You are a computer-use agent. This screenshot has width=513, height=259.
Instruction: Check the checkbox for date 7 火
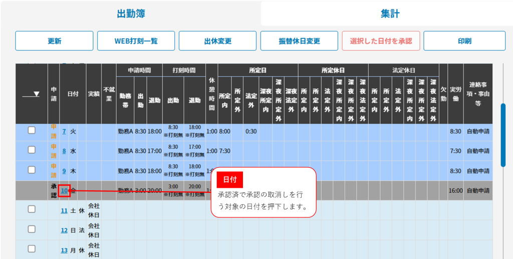pyautogui.click(x=32, y=130)
